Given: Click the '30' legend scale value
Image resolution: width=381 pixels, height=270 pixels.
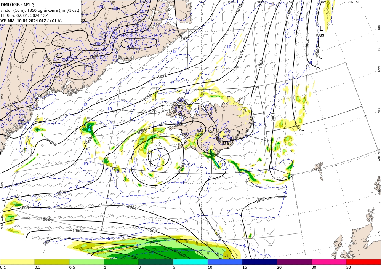Looking at the screenshot, I should pyautogui.click(x=314, y=267).
